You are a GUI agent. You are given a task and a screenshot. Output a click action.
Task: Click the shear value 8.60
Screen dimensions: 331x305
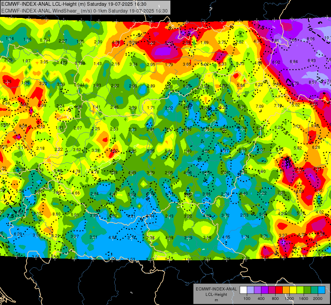(56, 214)
